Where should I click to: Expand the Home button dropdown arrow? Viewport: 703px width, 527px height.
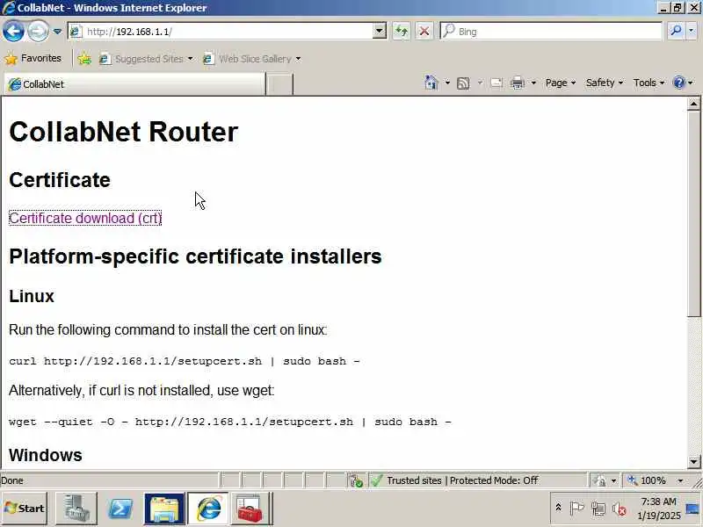447,83
